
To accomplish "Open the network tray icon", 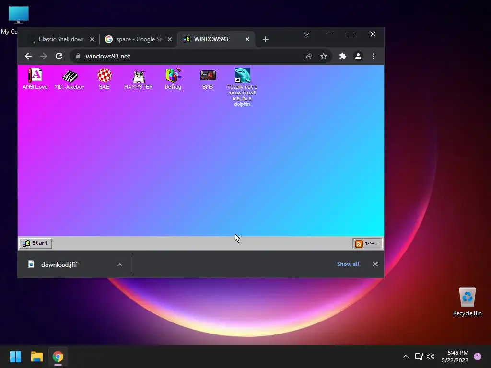I will (x=419, y=356).
